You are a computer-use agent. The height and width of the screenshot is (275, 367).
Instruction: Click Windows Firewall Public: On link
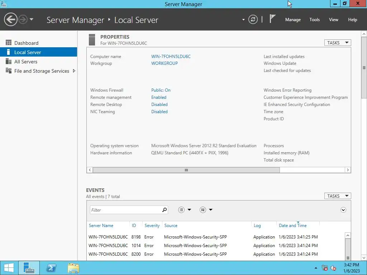[x=161, y=90]
